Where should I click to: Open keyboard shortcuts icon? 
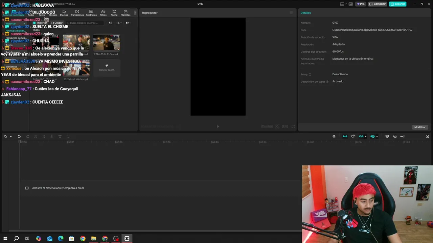tap(350, 4)
